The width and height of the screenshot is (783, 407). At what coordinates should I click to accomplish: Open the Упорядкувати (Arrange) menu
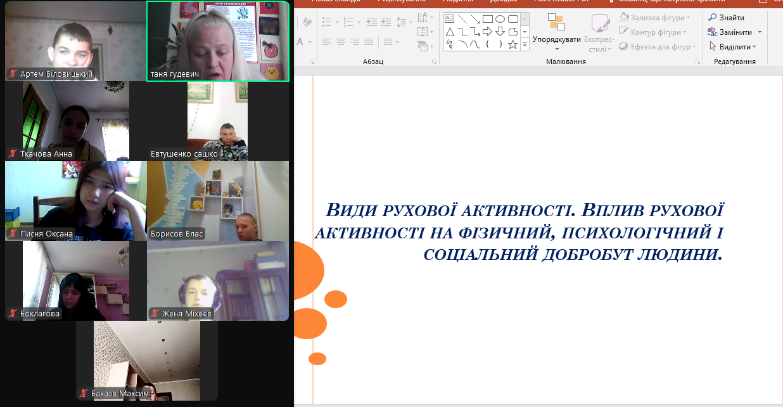(x=557, y=33)
